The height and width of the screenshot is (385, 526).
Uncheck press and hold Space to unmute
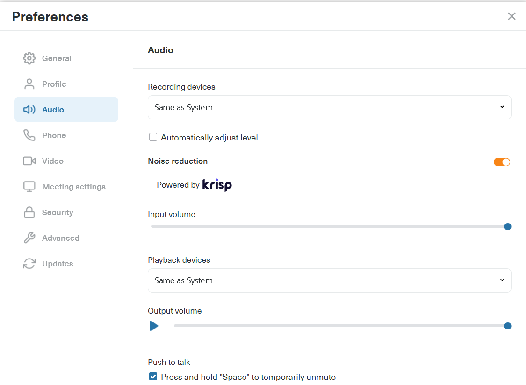click(x=153, y=377)
